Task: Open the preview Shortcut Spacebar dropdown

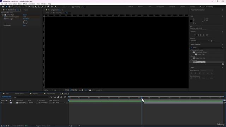Action: 200,41
